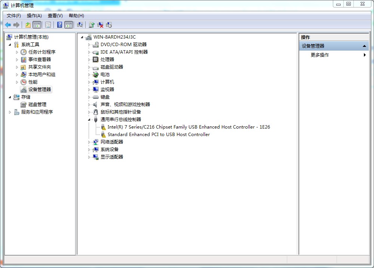The image size is (374, 268).
Task: Click the Properties toolbar icon
Action: click(x=48, y=25)
